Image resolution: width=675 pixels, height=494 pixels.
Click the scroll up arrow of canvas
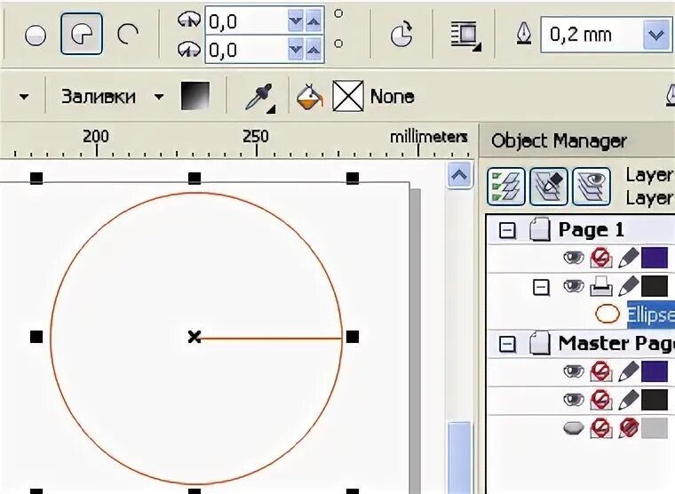point(459,175)
